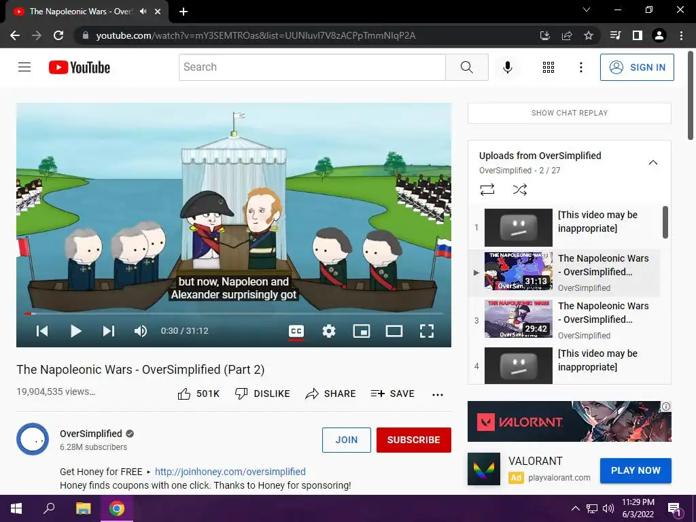Open the YouTube hamburger guide menu

pyautogui.click(x=24, y=67)
